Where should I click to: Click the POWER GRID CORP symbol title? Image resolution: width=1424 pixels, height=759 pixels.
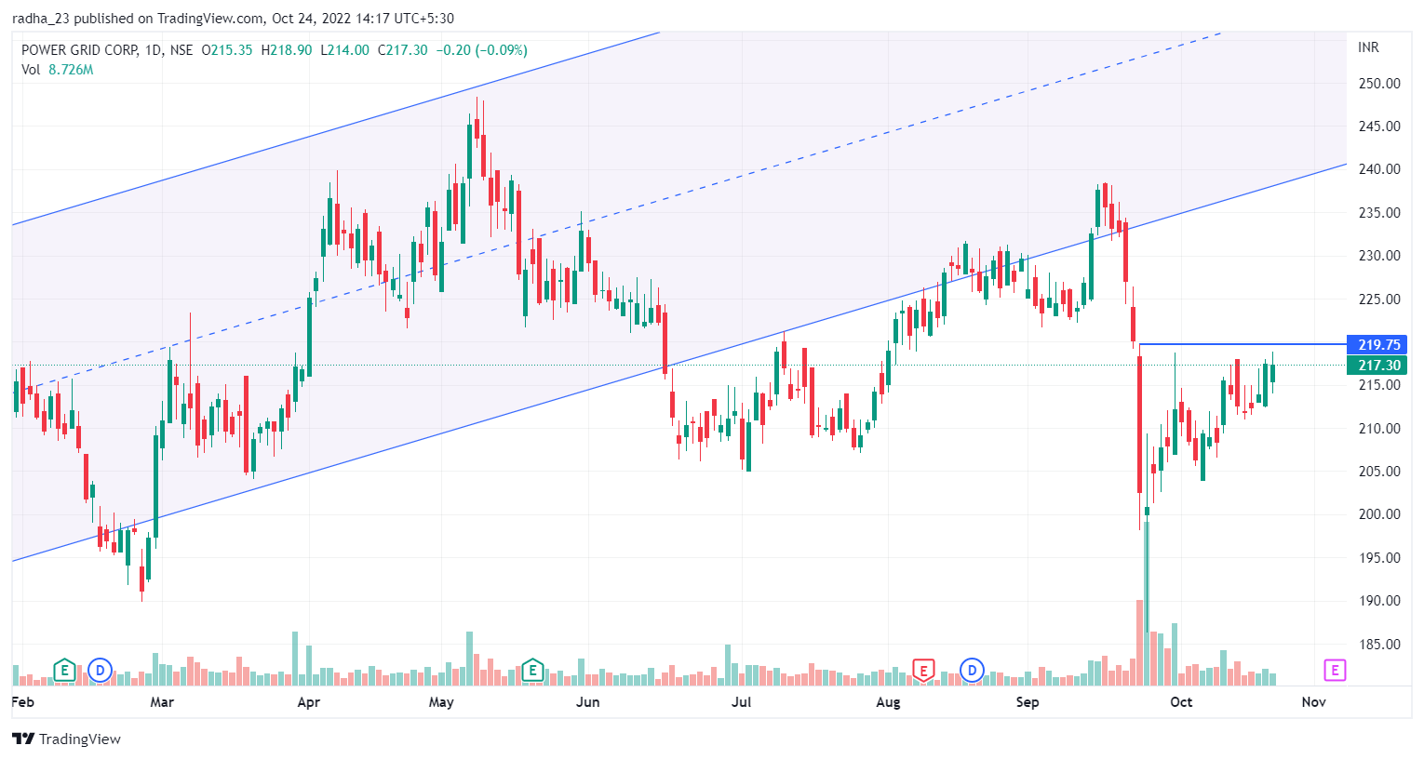click(80, 50)
